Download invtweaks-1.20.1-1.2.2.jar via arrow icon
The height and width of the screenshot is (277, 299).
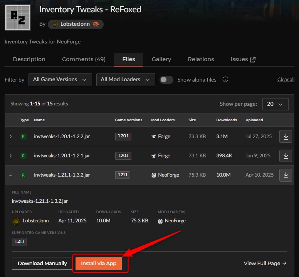pos(286,136)
